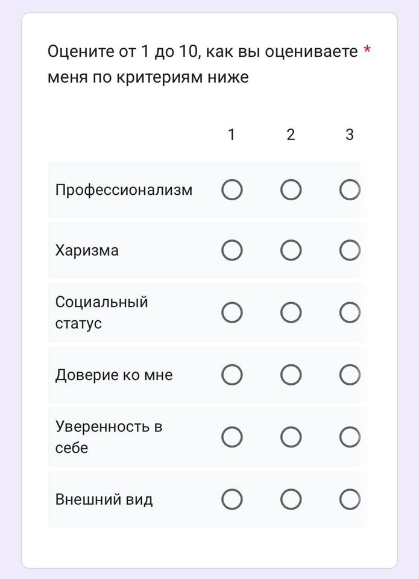Choose 3 for Социальный статус
Image resolution: width=419 pixels, height=579 pixels.
(x=350, y=312)
